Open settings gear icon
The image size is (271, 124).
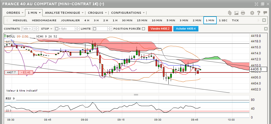[x=252, y=13]
